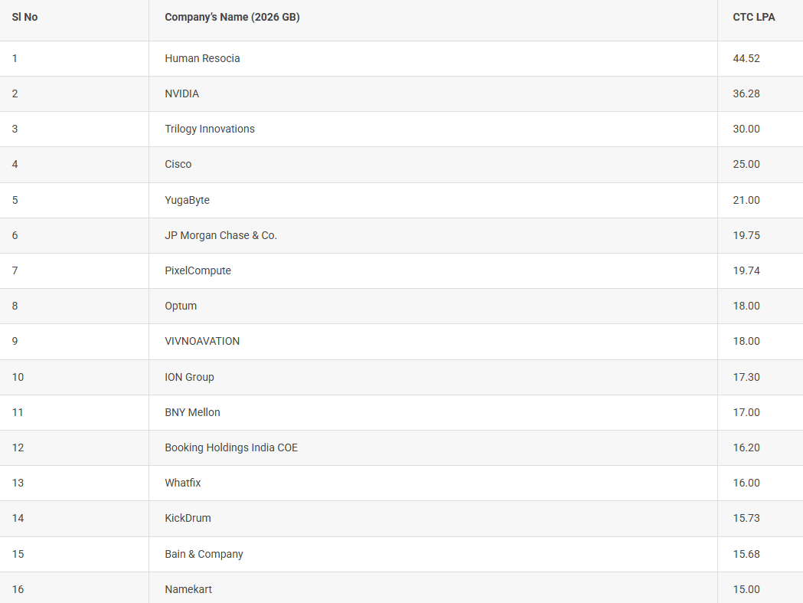Select the YugaByte entry
Screen dimensions: 803x603
point(187,200)
